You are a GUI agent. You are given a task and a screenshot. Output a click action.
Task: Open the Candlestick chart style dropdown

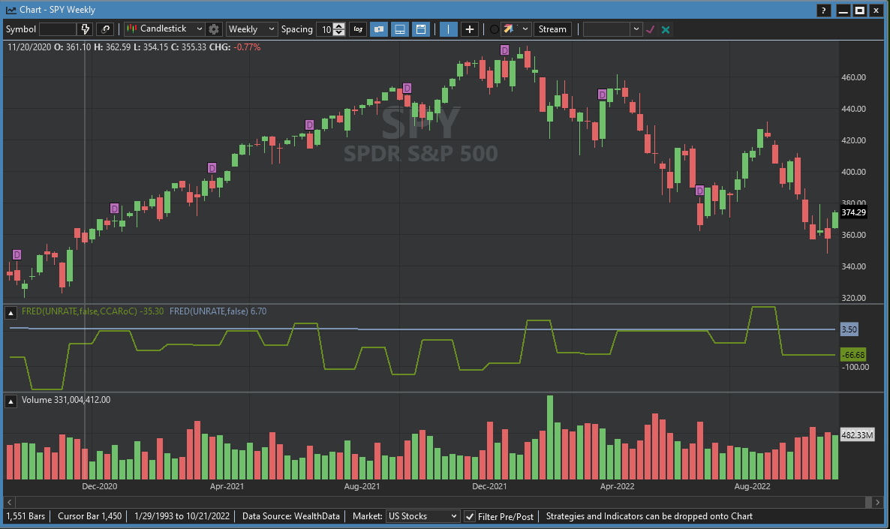click(x=164, y=29)
